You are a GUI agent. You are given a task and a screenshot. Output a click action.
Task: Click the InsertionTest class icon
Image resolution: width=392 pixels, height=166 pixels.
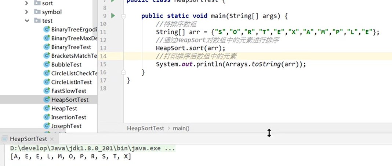pos(47,117)
